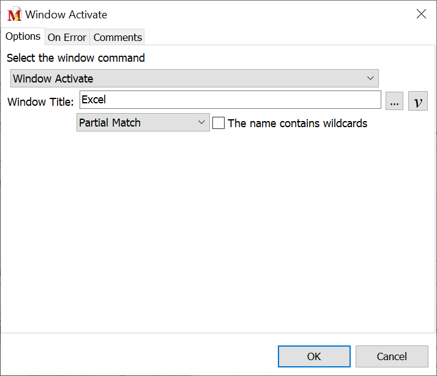Enable 'The name contains wildcards' checkbox
The height and width of the screenshot is (376, 437).
pos(219,123)
